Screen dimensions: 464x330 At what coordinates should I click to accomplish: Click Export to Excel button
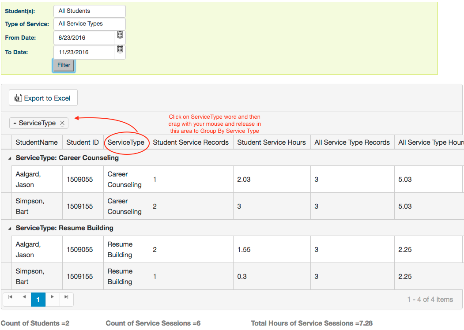click(x=43, y=98)
